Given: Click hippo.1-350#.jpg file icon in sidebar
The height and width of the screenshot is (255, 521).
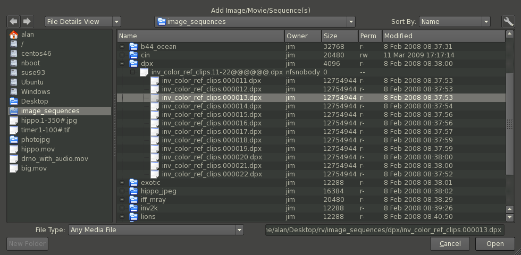Looking at the screenshot, I should [x=14, y=121].
